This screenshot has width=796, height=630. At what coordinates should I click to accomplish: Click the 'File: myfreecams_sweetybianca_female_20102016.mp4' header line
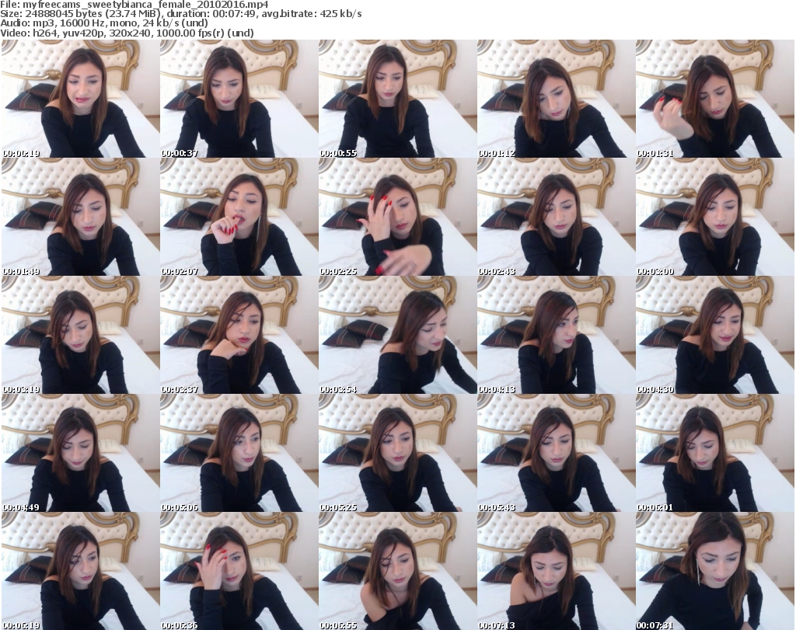coord(134,5)
